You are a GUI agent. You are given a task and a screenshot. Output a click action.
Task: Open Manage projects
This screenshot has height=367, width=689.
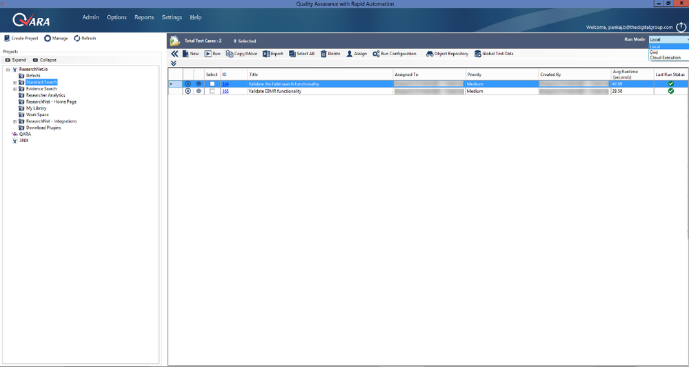(56, 38)
